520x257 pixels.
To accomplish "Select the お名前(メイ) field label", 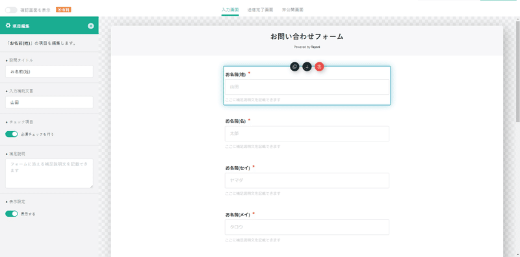I will pyautogui.click(x=237, y=215).
